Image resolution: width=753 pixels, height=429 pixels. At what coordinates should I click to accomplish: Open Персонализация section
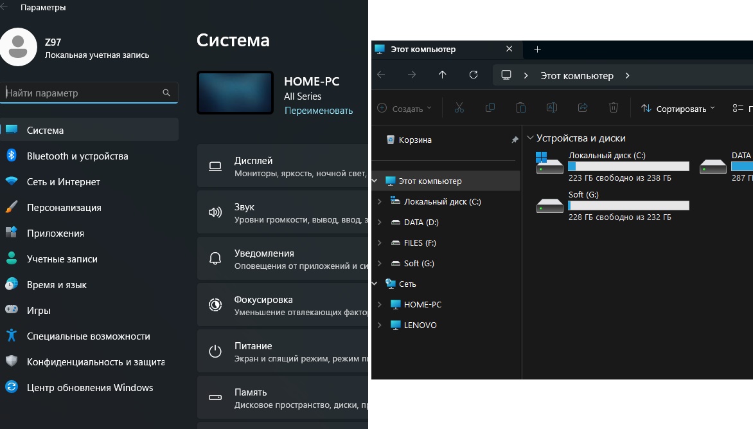[89, 207]
